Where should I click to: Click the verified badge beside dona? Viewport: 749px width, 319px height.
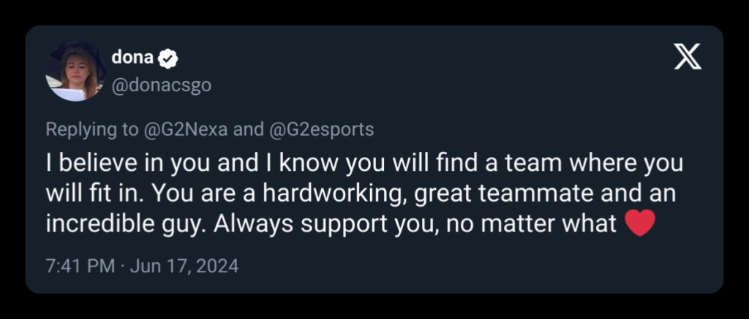click(168, 58)
